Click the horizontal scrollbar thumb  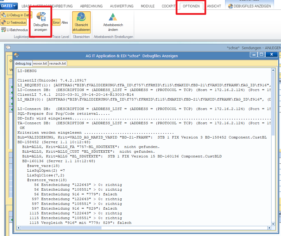click(61, 228)
